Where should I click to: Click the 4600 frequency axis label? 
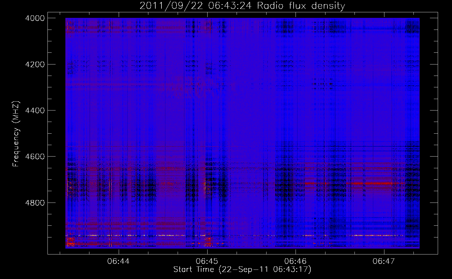(x=35, y=157)
